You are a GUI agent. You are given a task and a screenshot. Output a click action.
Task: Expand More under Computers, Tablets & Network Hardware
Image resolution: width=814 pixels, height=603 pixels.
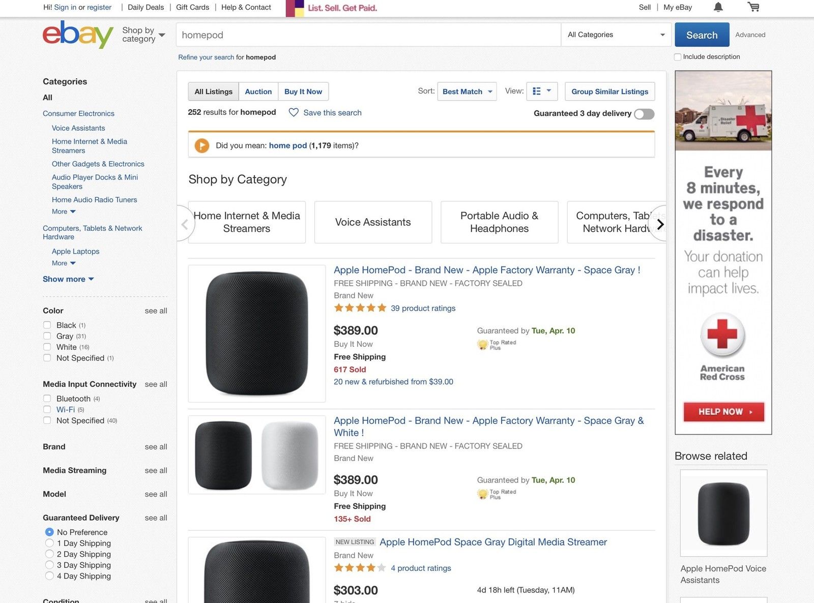tap(63, 263)
